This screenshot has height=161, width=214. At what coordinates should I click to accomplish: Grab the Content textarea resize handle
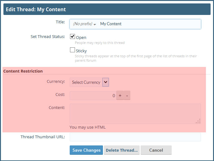point(198,121)
